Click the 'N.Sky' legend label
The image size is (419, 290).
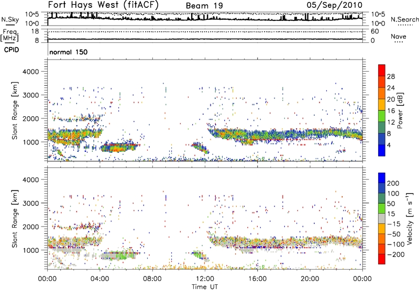[x=10, y=19]
